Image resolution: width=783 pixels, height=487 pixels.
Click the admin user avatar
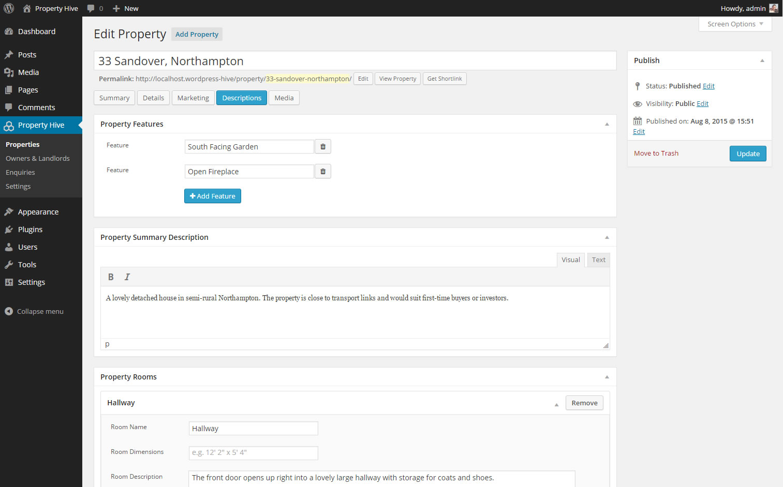pos(773,8)
